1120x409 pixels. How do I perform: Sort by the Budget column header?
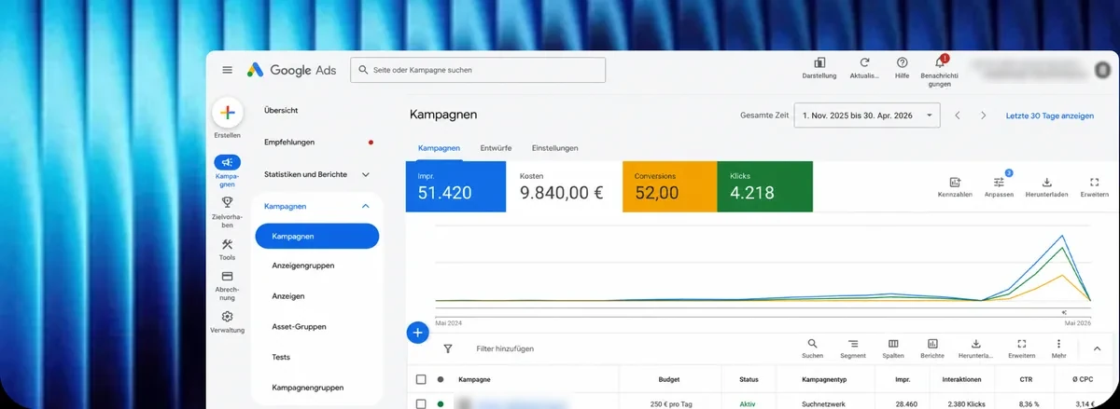click(x=668, y=379)
